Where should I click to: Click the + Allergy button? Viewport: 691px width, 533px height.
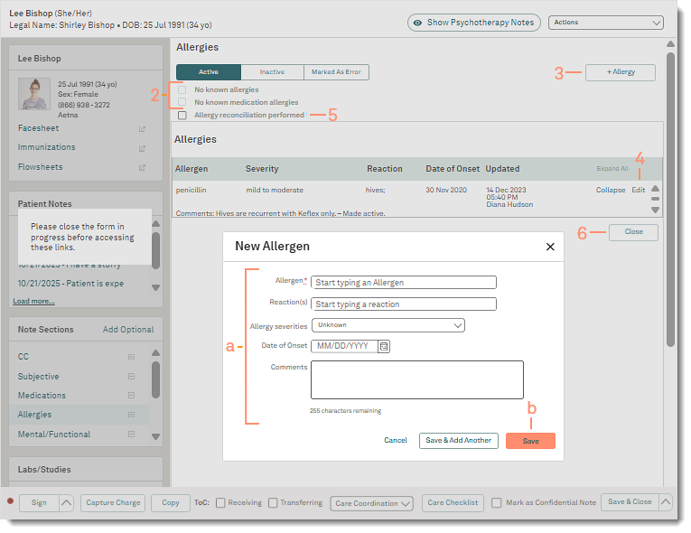(x=620, y=72)
